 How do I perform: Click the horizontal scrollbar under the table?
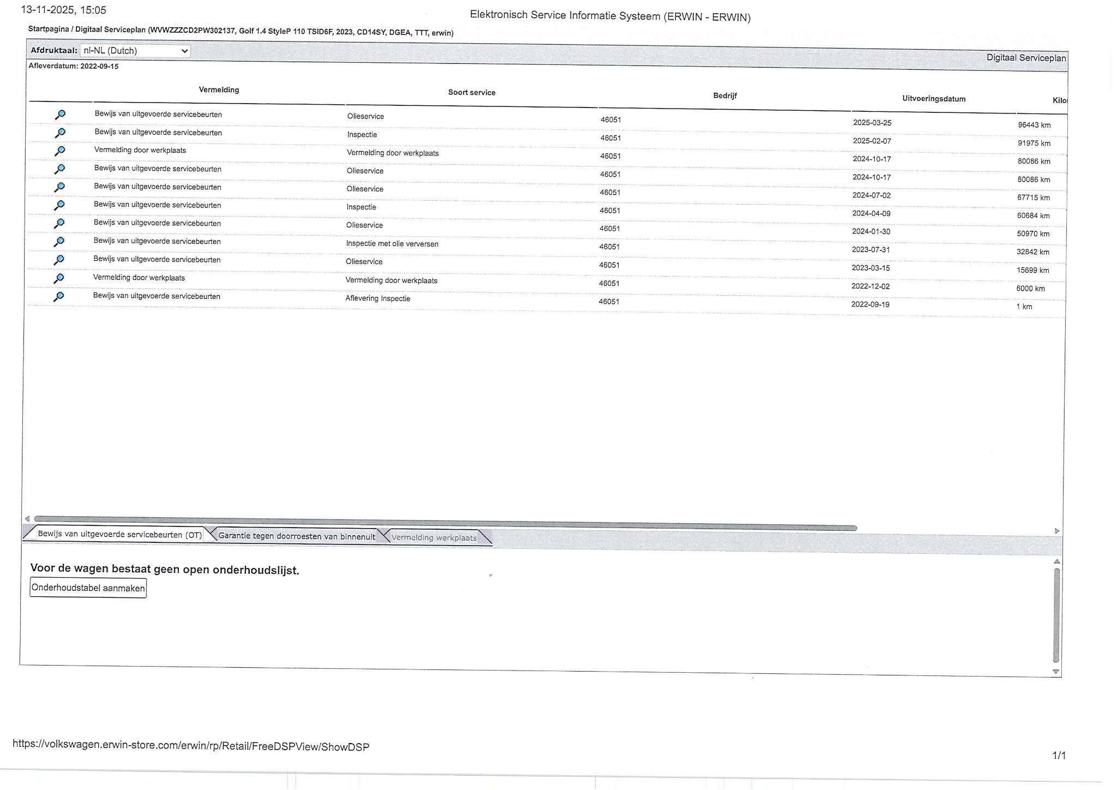tap(445, 523)
